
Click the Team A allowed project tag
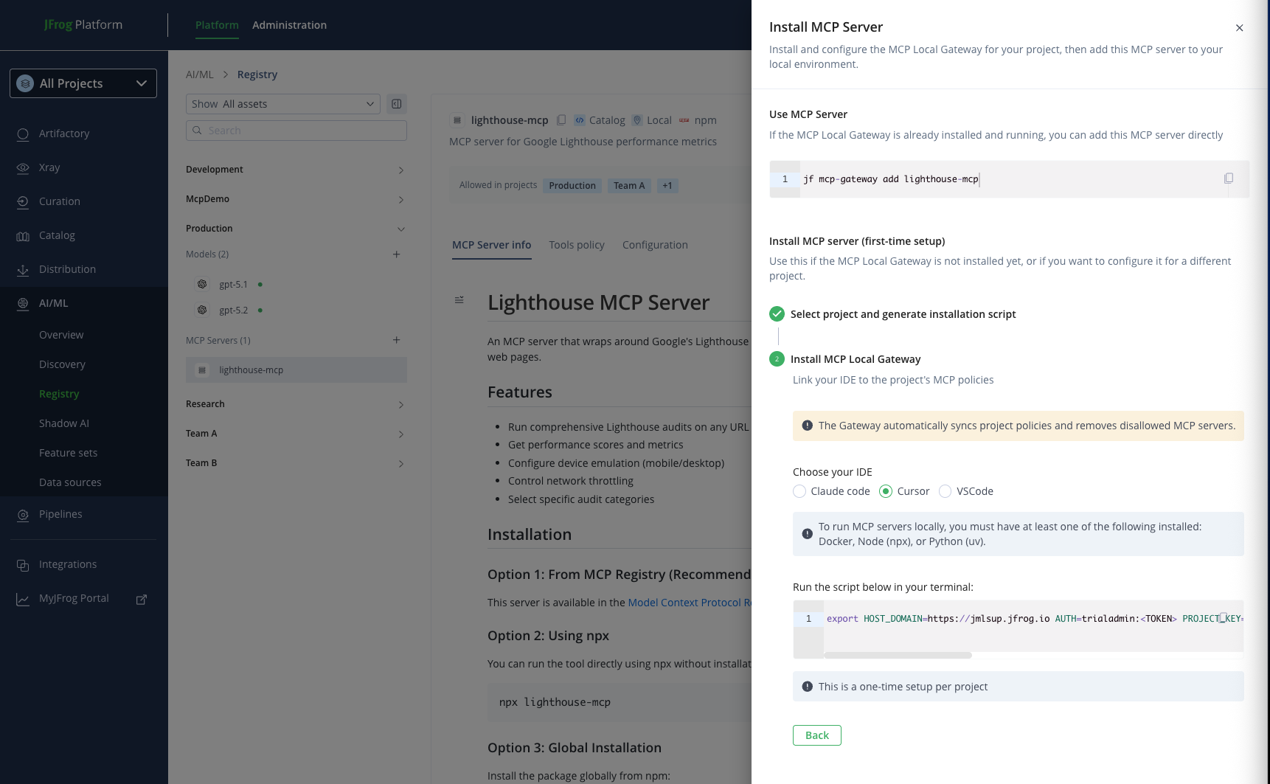click(x=629, y=186)
